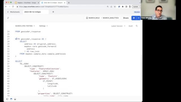Close the Snowflake worksheet browser tab

tap(65, 3)
